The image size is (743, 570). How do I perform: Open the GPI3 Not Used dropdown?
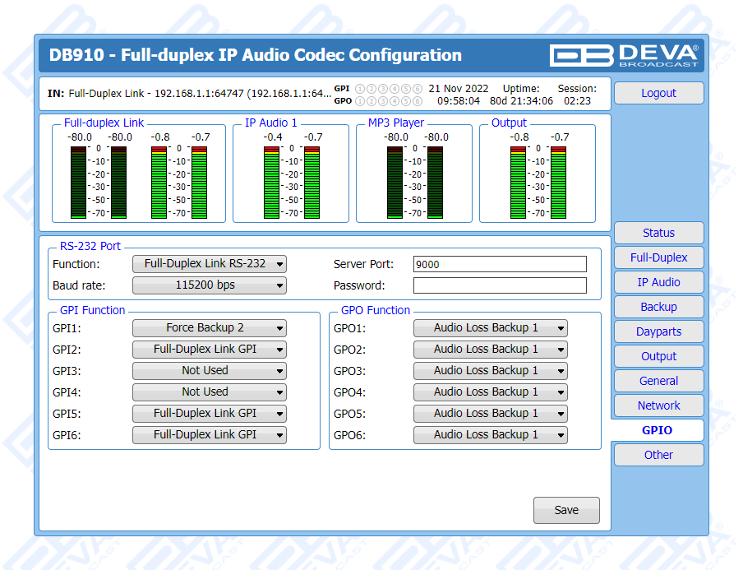[209, 371]
